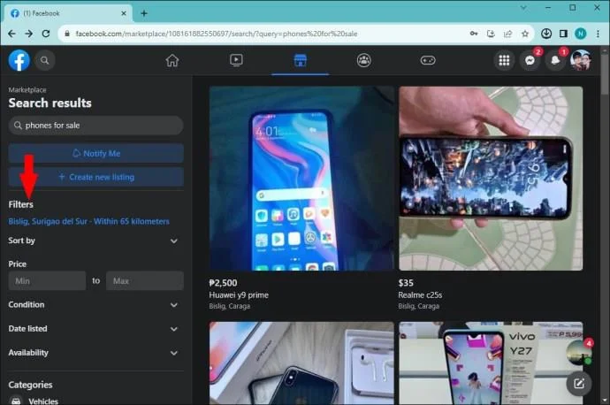610x405 pixels.
Task: Open the Watch video icon
Action: 236,60
